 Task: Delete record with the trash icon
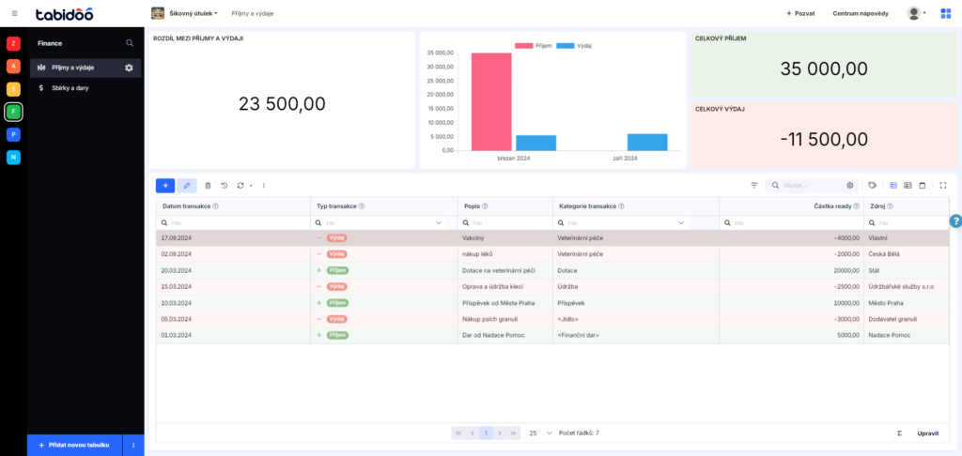(x=208, y=185)
